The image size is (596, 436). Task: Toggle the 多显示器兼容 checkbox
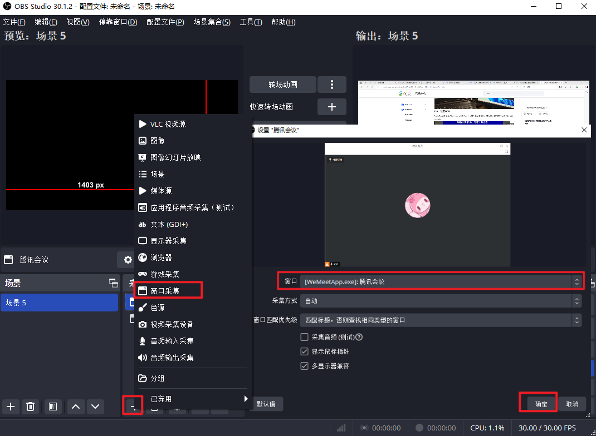click(305, 366)
